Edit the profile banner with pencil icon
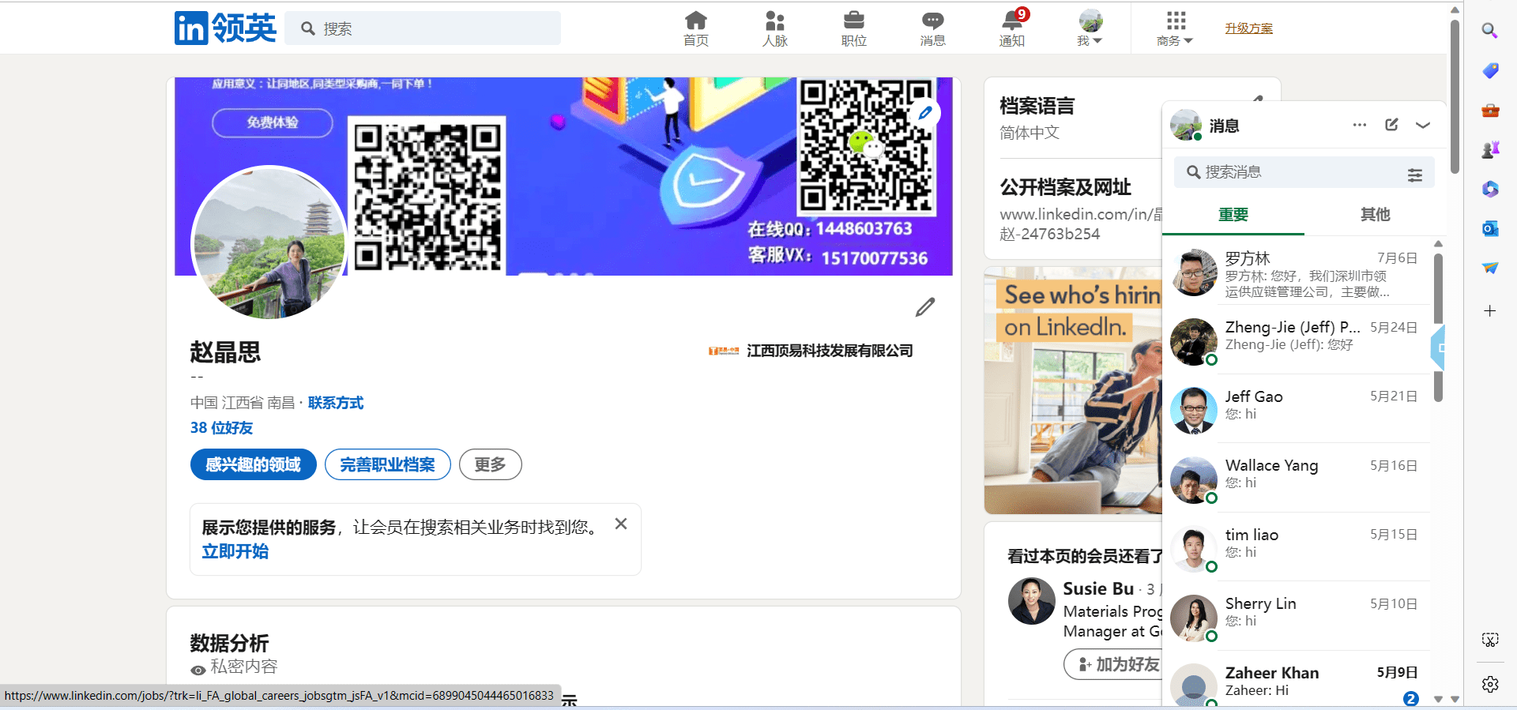The image size is (1517, 710). tap(924, 113)
